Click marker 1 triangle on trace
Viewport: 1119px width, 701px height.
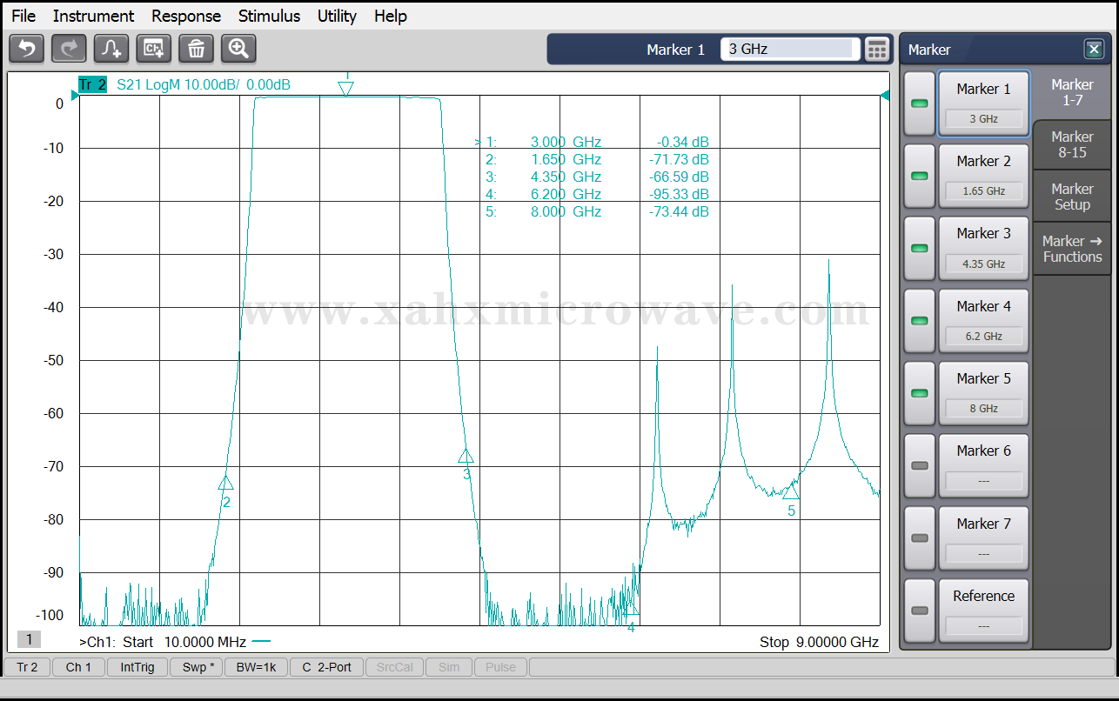tap(346, 88)
